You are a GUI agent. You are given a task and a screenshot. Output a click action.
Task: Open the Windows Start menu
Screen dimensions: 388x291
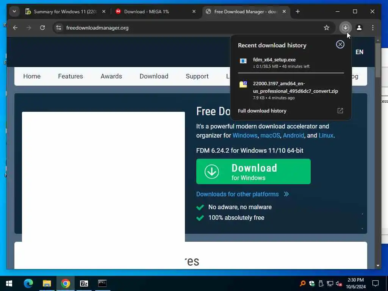pyautogui.click(x=9, y=283)
